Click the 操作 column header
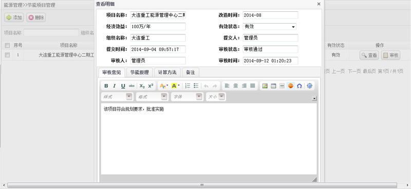411x189 pixels. click(380, 46)
